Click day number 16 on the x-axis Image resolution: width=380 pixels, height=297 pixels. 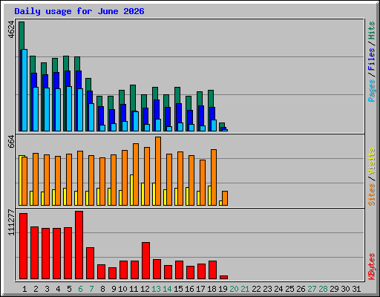(189, 289)
